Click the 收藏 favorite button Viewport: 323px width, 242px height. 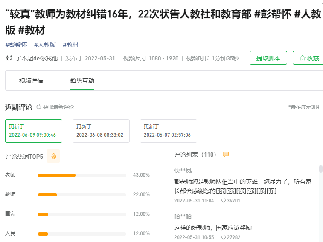point(308,58)
